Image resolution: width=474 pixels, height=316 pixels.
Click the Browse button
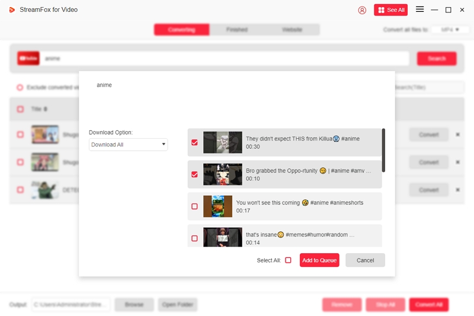134,305
